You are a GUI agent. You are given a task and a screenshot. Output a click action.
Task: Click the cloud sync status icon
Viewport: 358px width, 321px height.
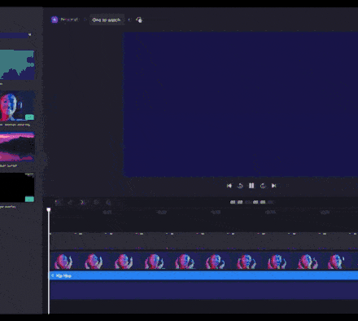(139, 20)
